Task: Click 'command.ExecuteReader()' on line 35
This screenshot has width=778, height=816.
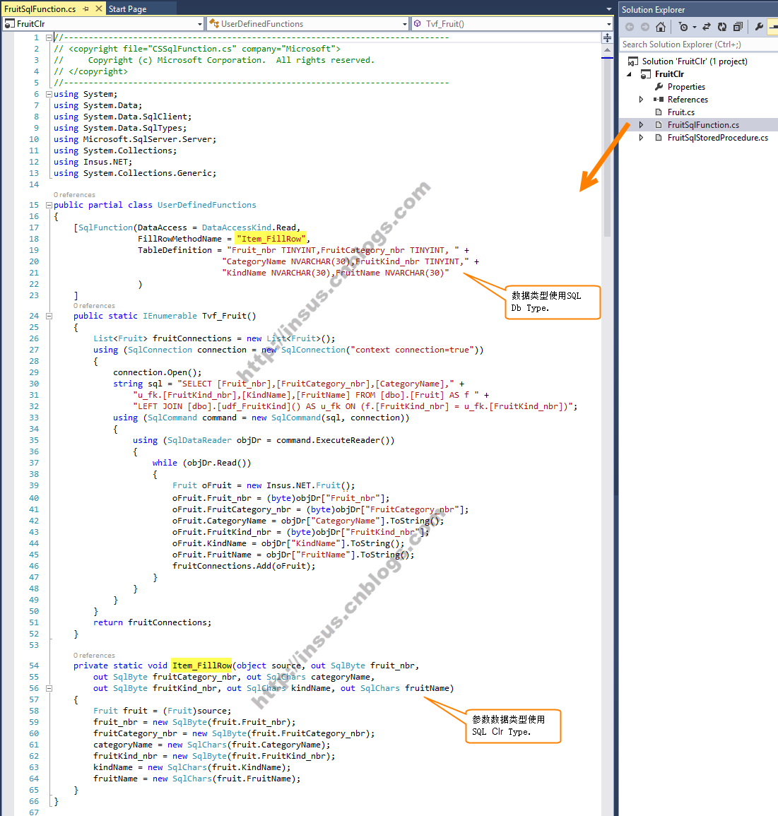Action: (x=334, y=440)
